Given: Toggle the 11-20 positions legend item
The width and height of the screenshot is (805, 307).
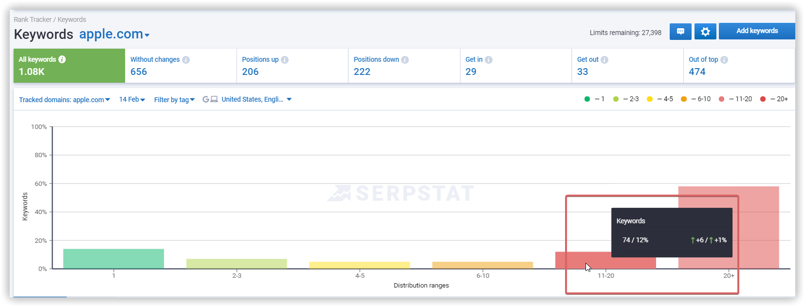Looking at the screenshot, I should (735, 99).
